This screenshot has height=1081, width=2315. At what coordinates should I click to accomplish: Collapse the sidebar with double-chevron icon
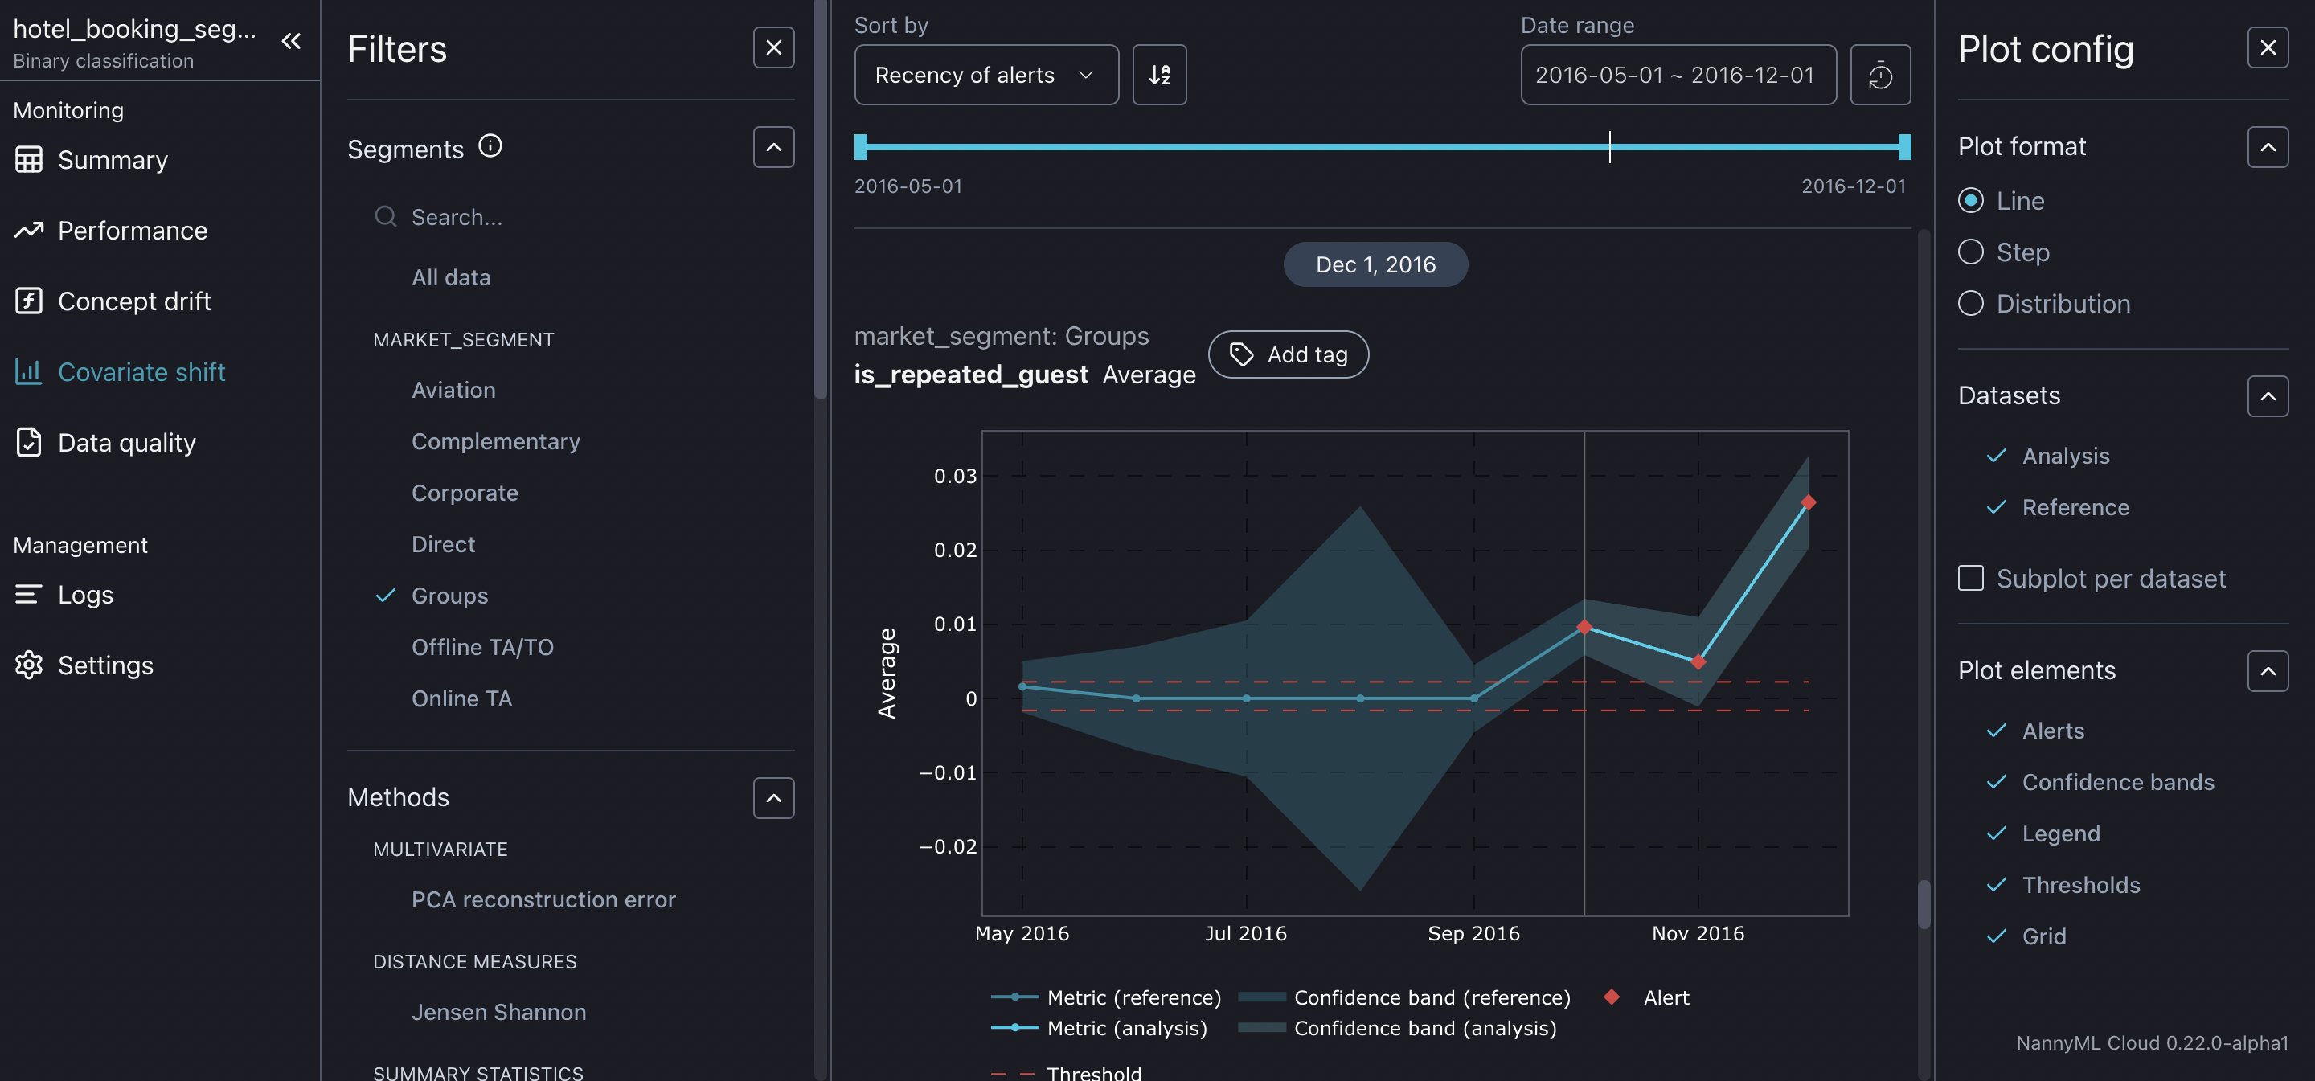click(x=290, y=41)
